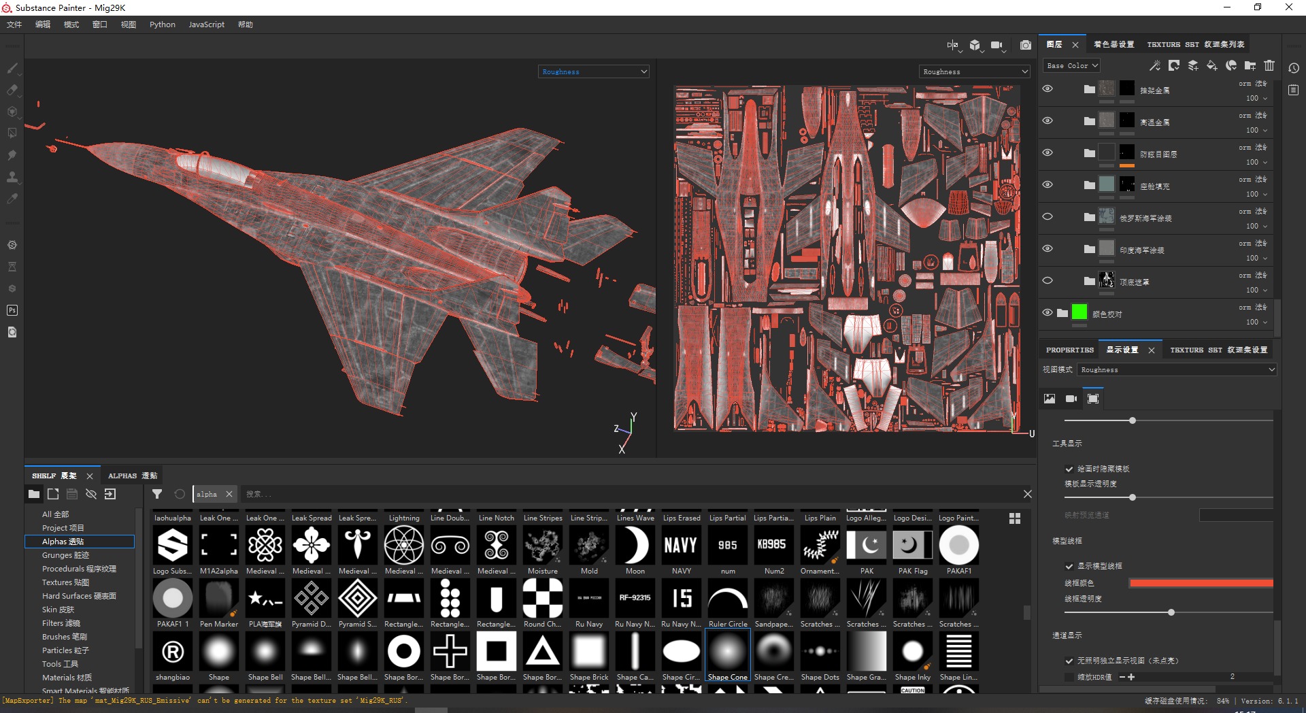Click the symmetry icon above viewport
Viewport: 1306px width, 713px height.
pyautogui.click(x=953, y=45)
